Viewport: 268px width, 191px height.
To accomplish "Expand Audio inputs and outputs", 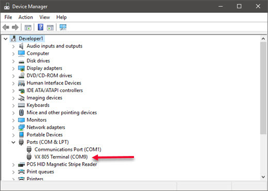I will click(13, 46).
